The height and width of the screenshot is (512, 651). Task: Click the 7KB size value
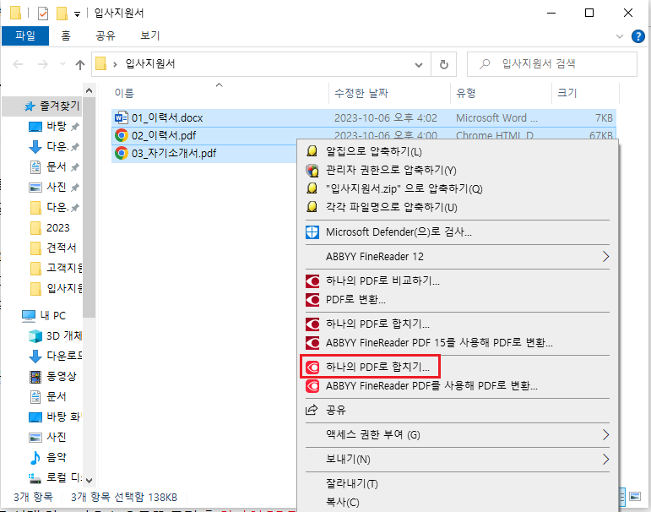click(x=604, y=118)
